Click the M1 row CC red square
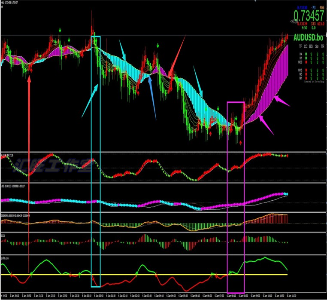The image size is (327, 300). (306, 78)
